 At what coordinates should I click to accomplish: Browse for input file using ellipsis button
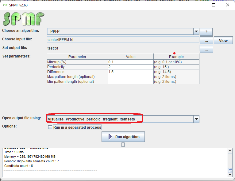point(206,40)
